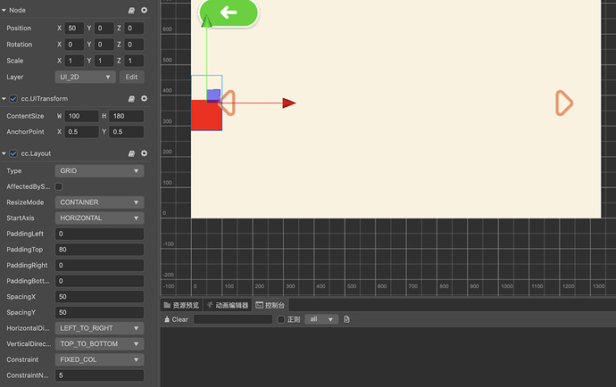Select the green Y-axis gizmo arrow

click(x=206, y=21)
